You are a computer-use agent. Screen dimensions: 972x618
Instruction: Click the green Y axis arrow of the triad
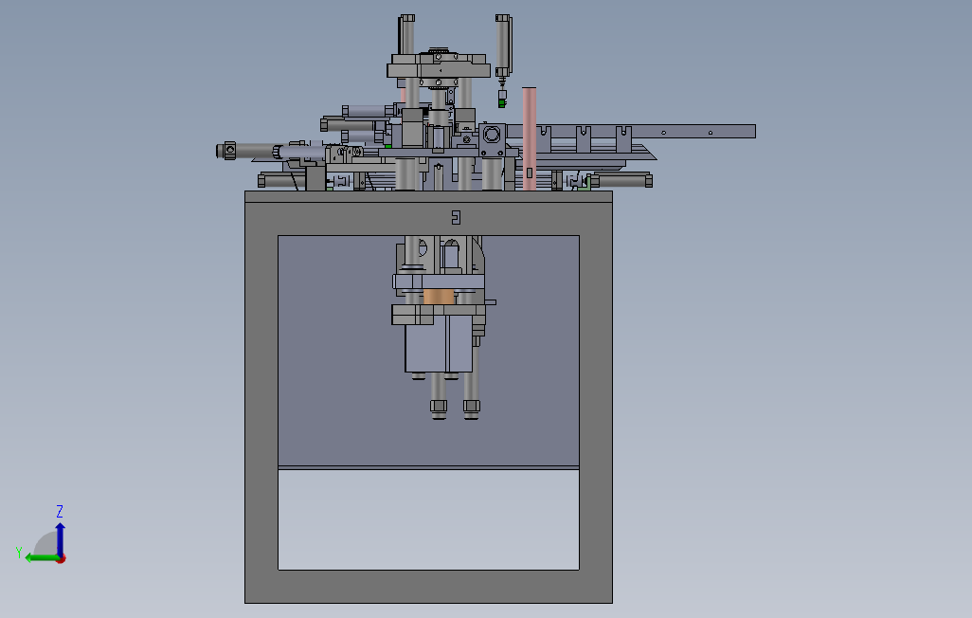coord(42,558)
